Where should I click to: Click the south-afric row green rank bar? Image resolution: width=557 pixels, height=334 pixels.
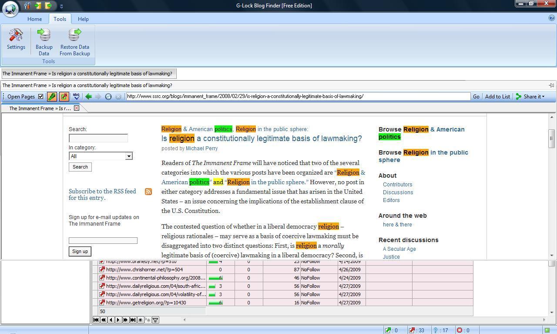pyautogui.click(x=212, y=286)
